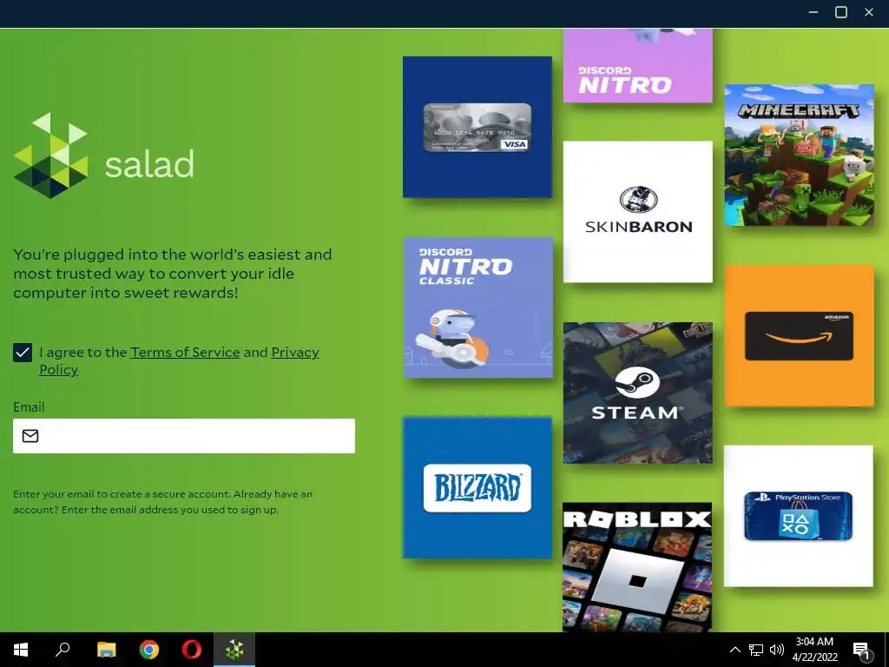Image resolution: width=889 pixels, height=667 pixels.
Task: Select the pink Discord Nitro reward tile
Action: click(x=638, y=65)
